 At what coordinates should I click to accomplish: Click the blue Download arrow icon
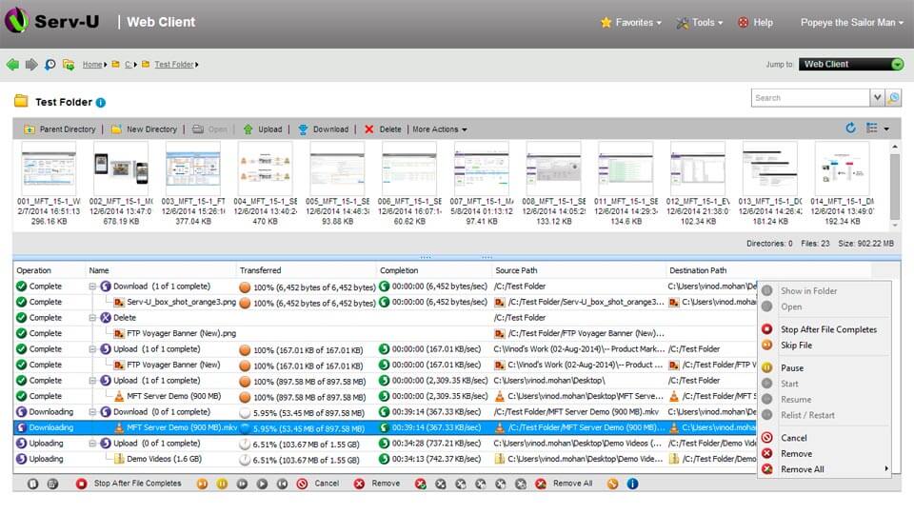(303, 129)
